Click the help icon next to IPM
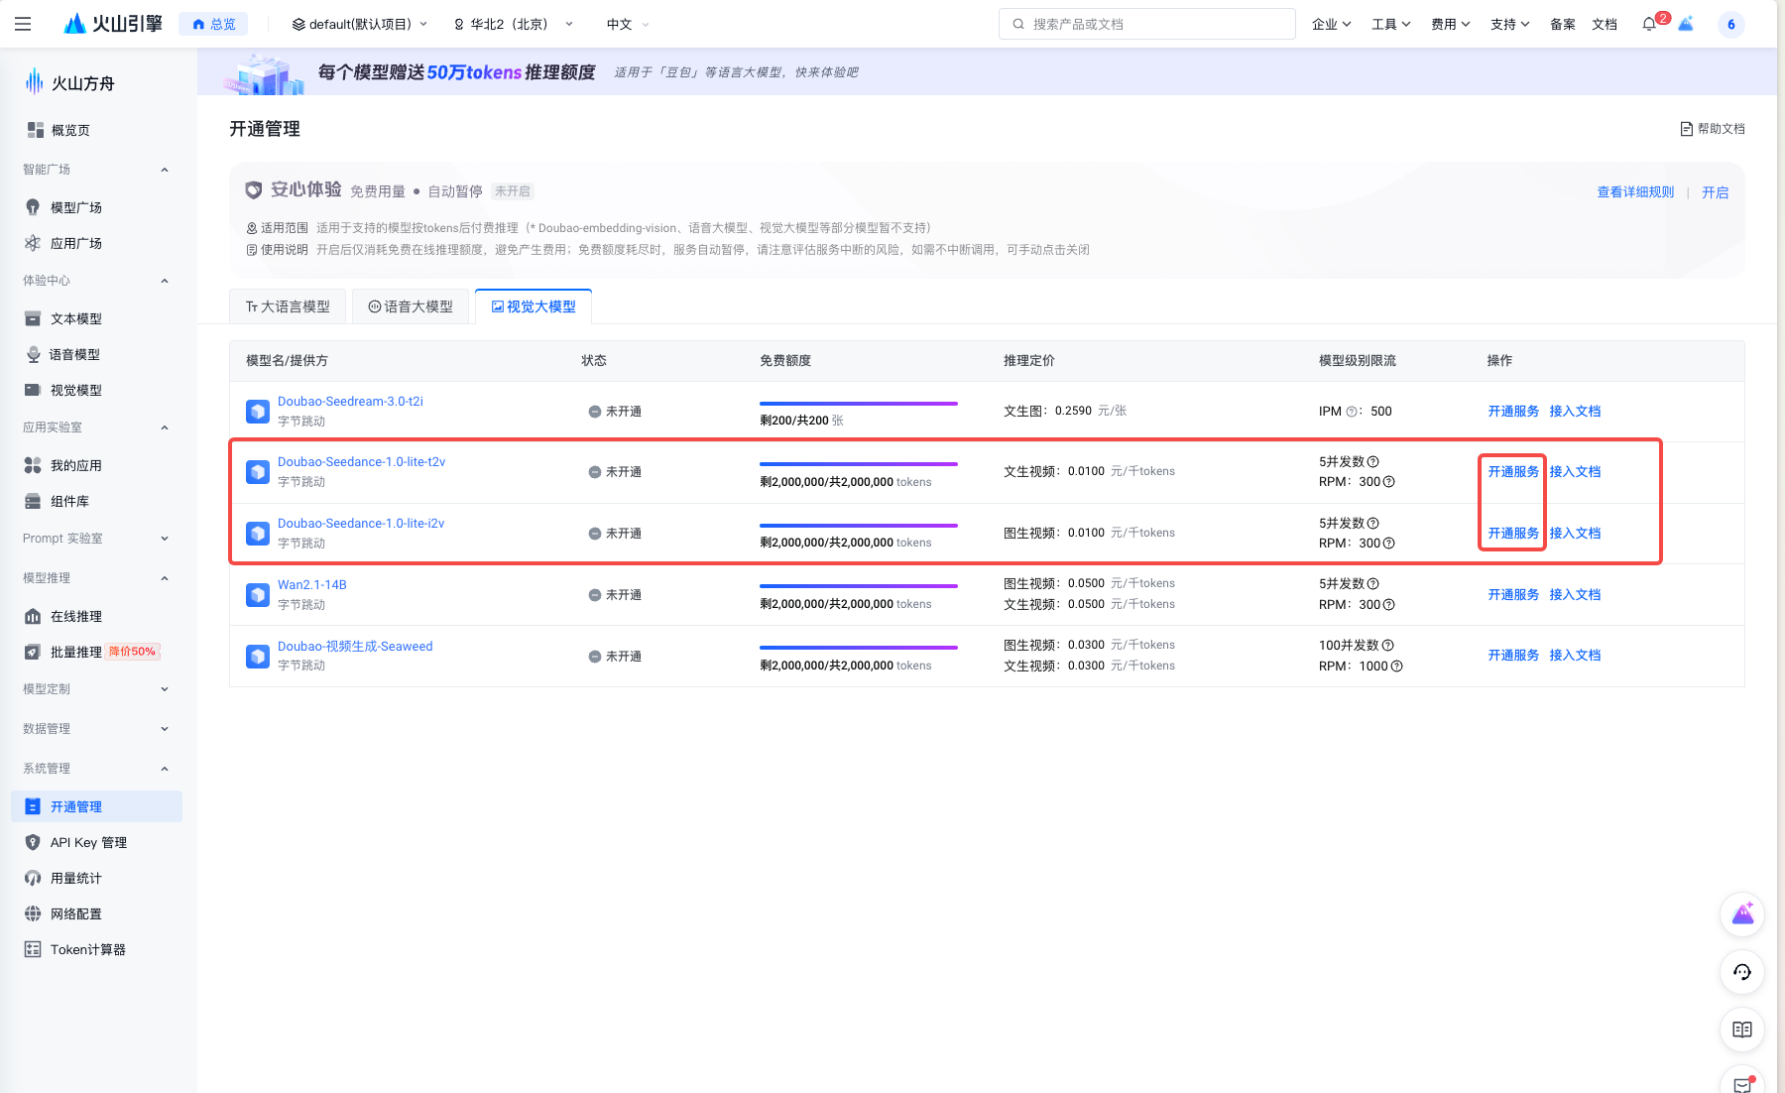The image size is (1785, 1093). click(1352, 412)
